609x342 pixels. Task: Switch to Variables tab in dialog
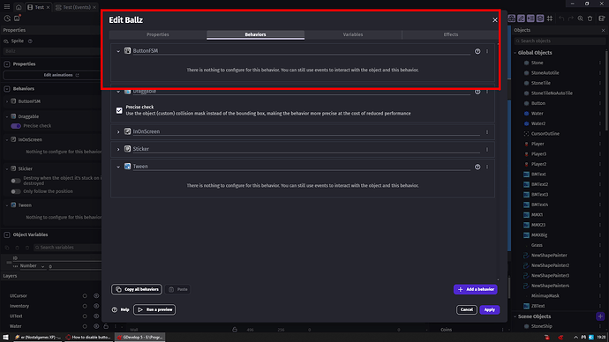[353, 34]
